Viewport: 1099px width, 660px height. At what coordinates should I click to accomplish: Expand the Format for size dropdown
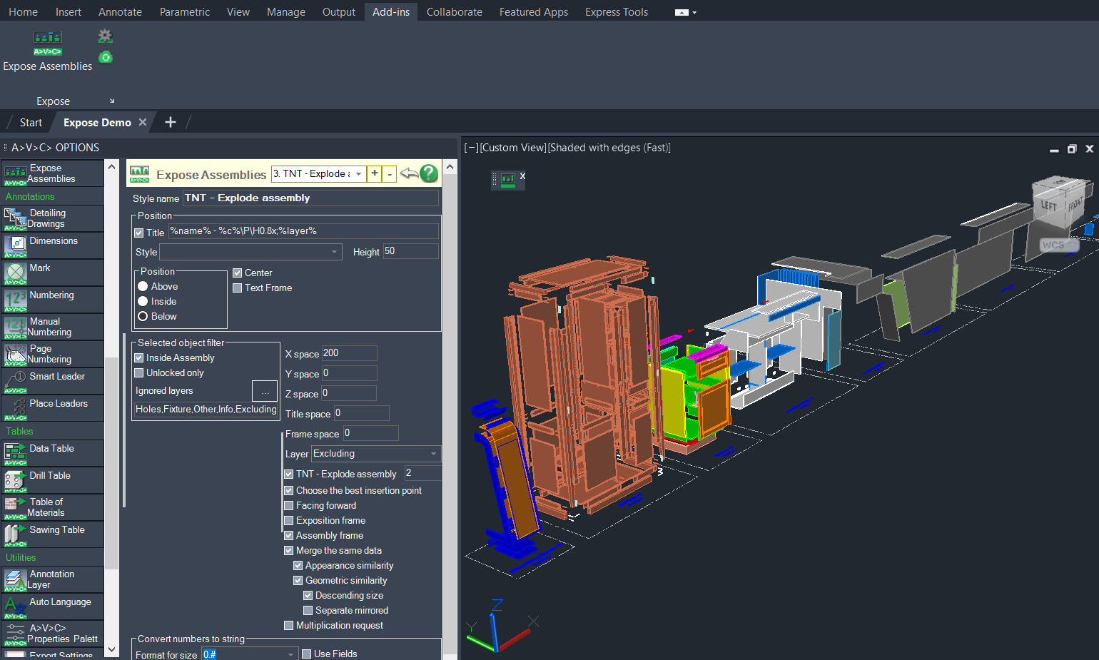click(290, 654)
